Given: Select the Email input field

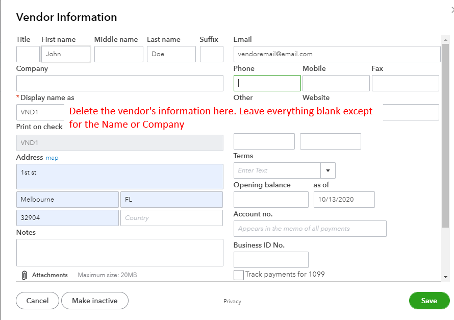Looking at the screenshot, I should click(x=337, y=54).
